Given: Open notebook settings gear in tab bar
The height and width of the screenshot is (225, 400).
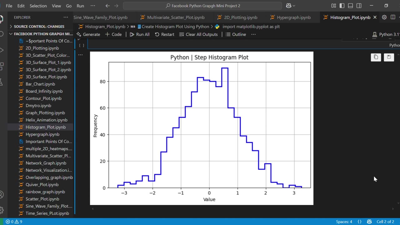Looking at the screenshot, I should [x=384, y=17].
